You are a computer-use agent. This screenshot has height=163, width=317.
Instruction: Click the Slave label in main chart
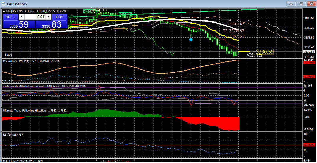pyautogui.click(x=8, y=54)
